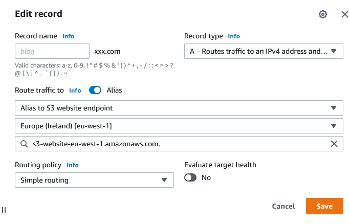Open Info link beside Route traffic to
The height and width of the screenshot is (224, 349).
(75, 91)
